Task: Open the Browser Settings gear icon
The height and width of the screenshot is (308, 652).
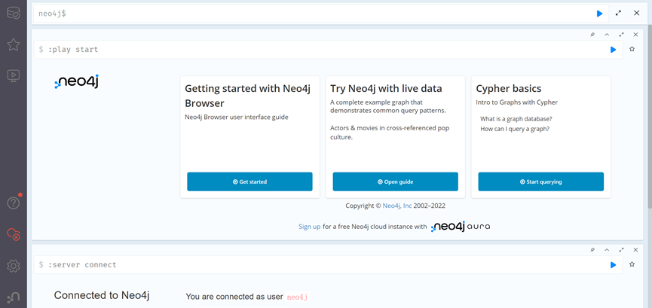Action: [14, 266]
